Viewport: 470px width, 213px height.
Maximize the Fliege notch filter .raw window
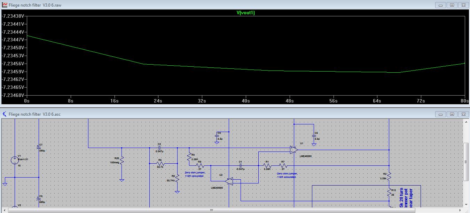click(452, 5)
